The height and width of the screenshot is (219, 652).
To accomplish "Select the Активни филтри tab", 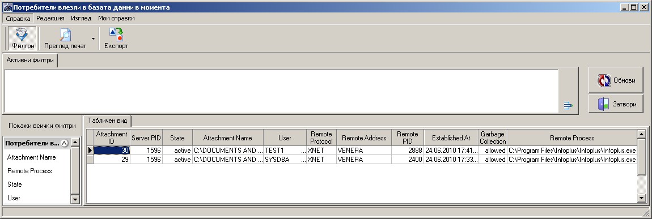I will coord(30,60).
